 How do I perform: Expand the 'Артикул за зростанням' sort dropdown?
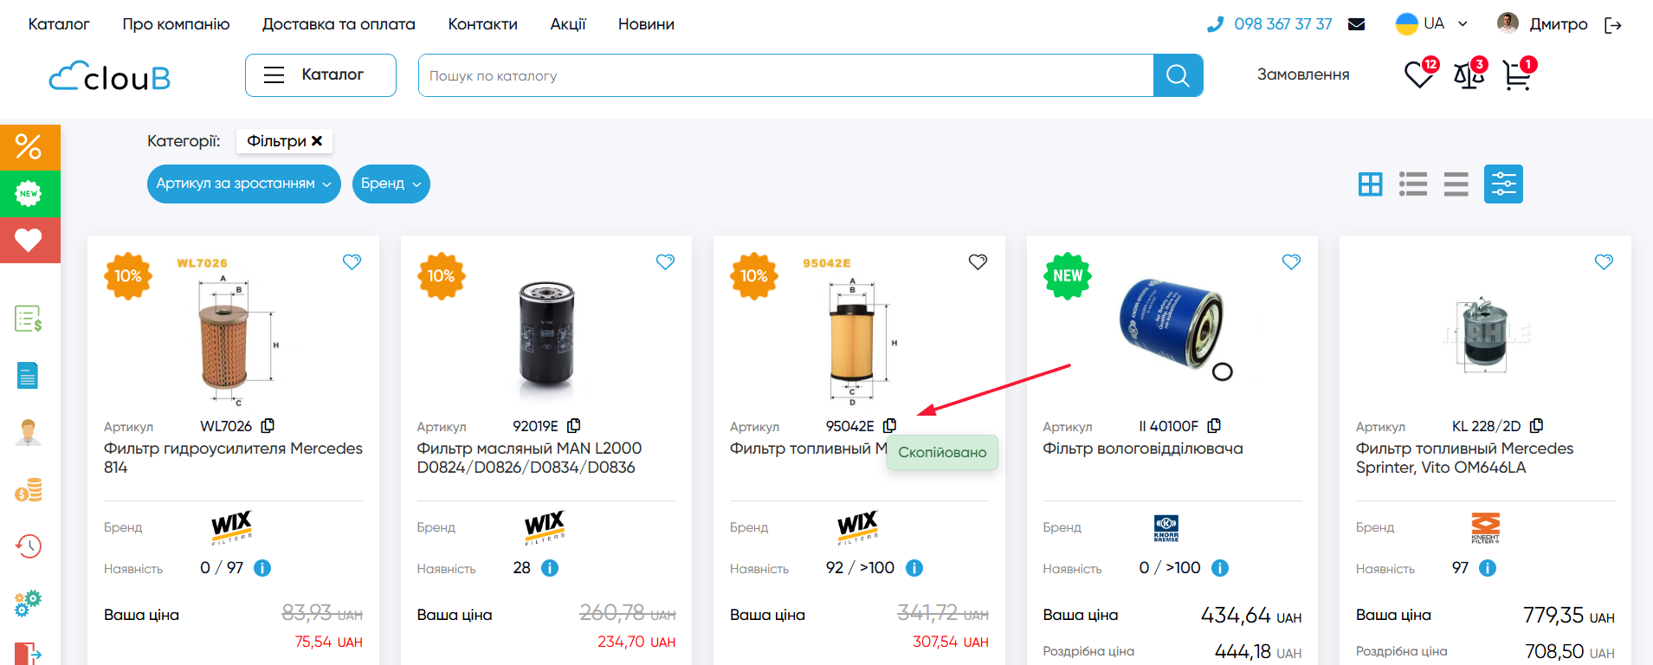[243, 184]
